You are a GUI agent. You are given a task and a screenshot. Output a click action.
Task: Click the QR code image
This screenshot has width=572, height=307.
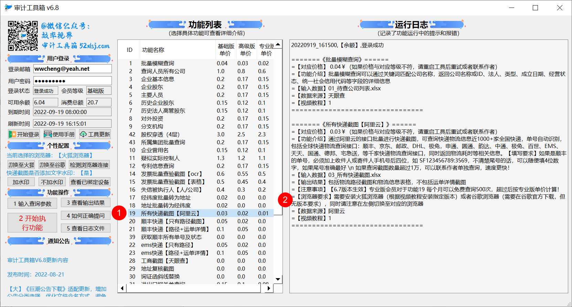23,36
